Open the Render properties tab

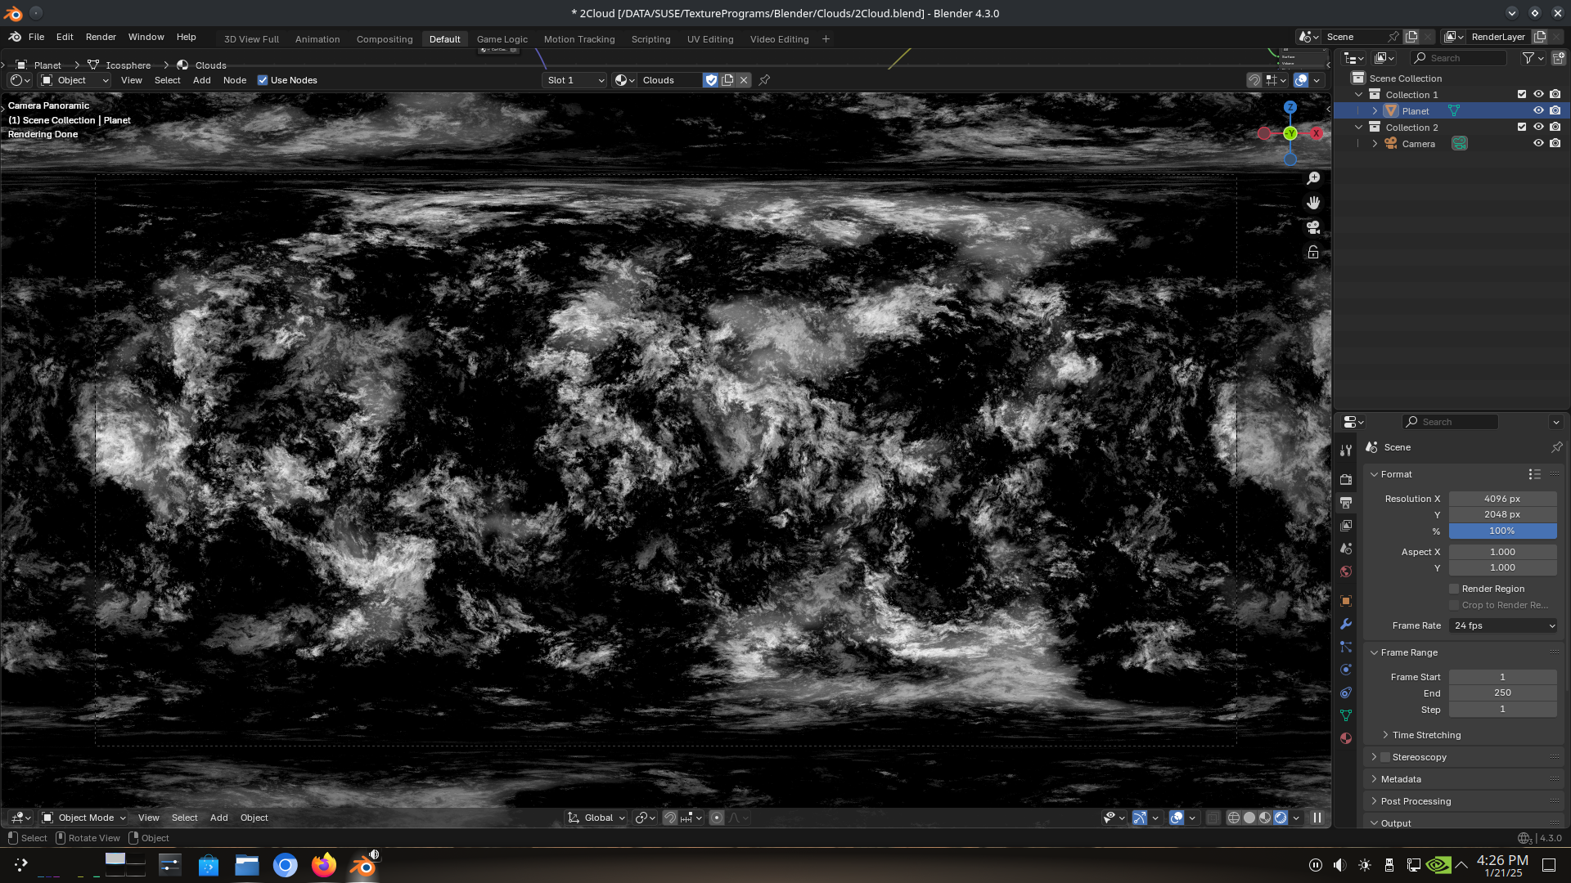point(1346,480)
